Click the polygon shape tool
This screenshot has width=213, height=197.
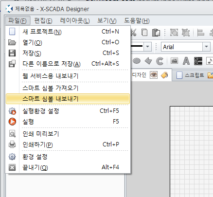[148, 61]
